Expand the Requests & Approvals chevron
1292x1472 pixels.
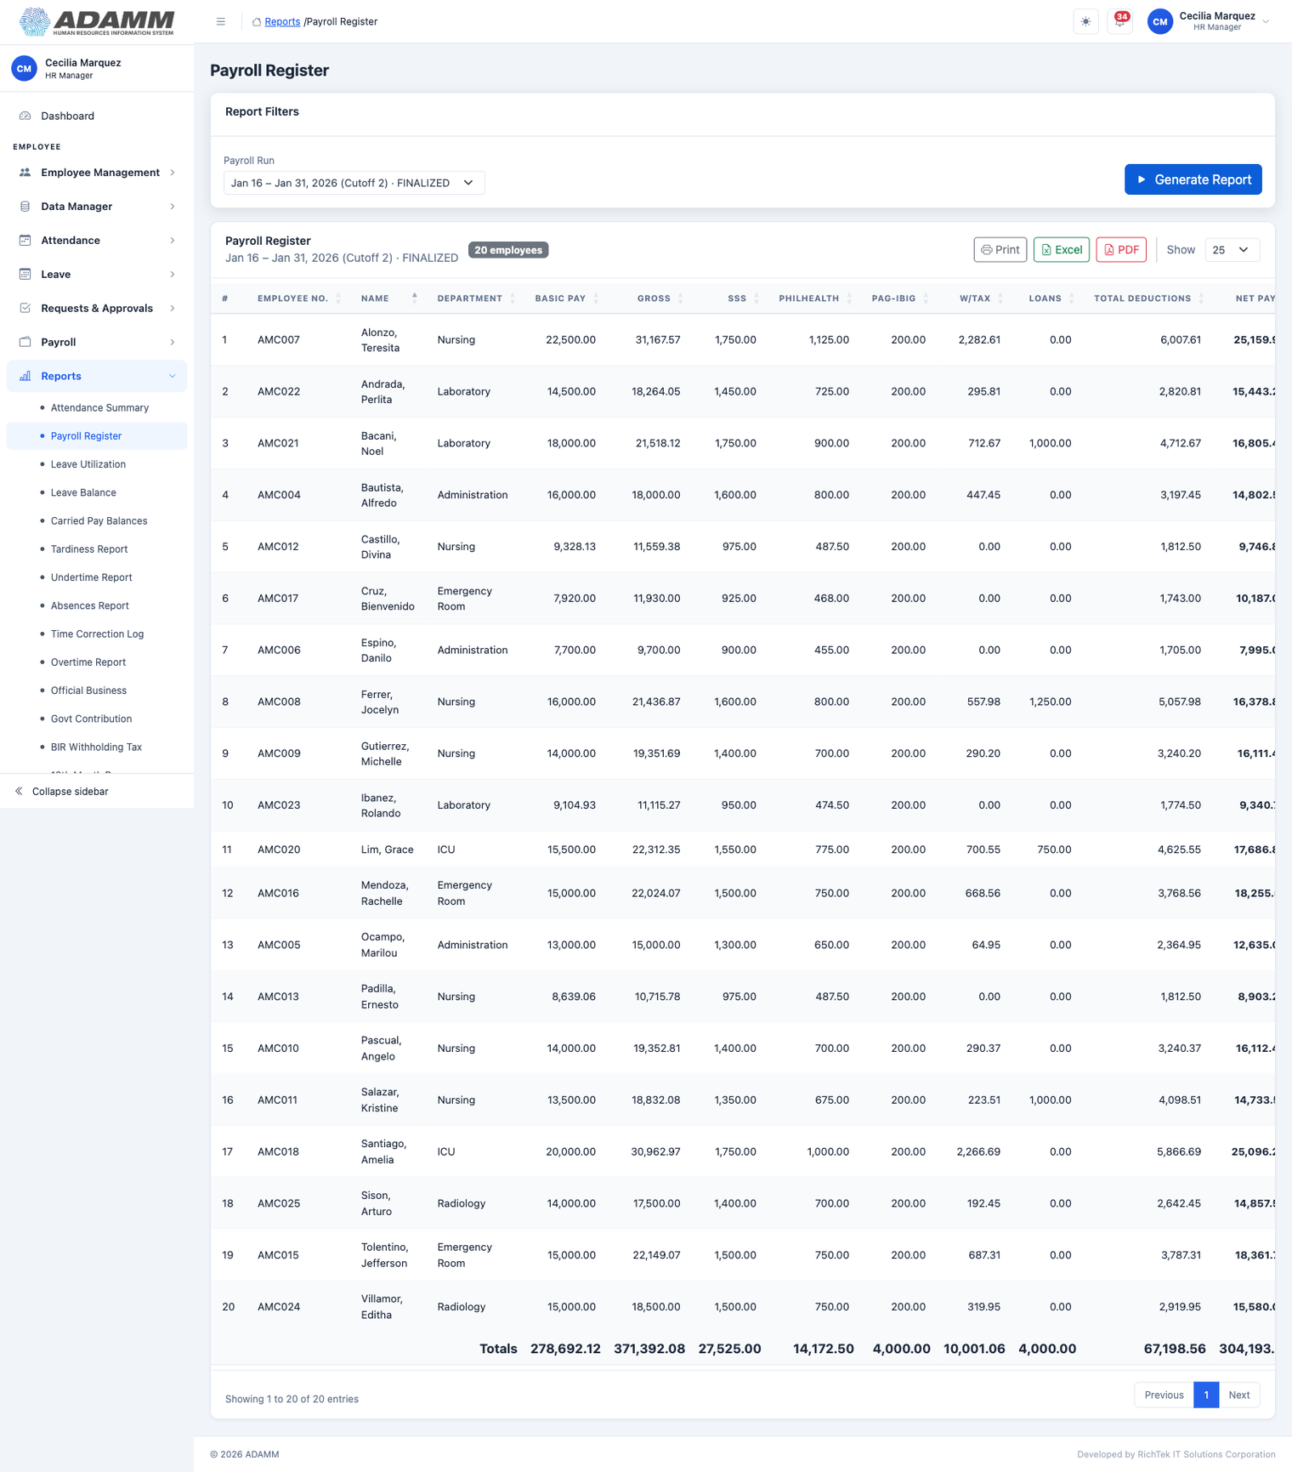173,309
